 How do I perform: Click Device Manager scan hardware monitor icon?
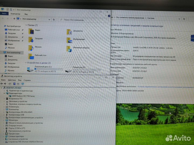(23, 84)
